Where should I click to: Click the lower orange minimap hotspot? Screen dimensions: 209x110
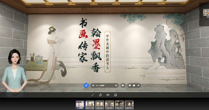[206, 14]
